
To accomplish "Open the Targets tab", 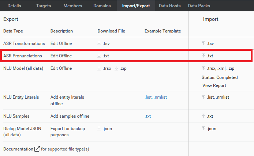I will pyautogui.click(x=44, y=6).
